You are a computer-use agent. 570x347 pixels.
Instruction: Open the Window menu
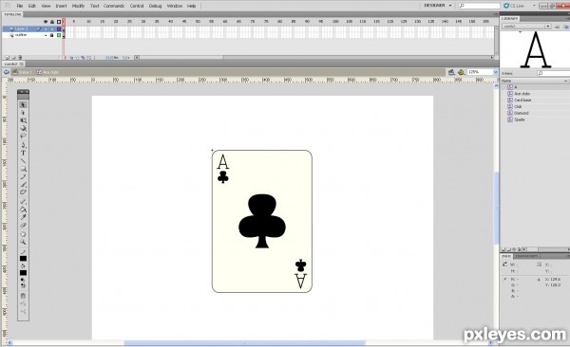[x=175, y=6]
